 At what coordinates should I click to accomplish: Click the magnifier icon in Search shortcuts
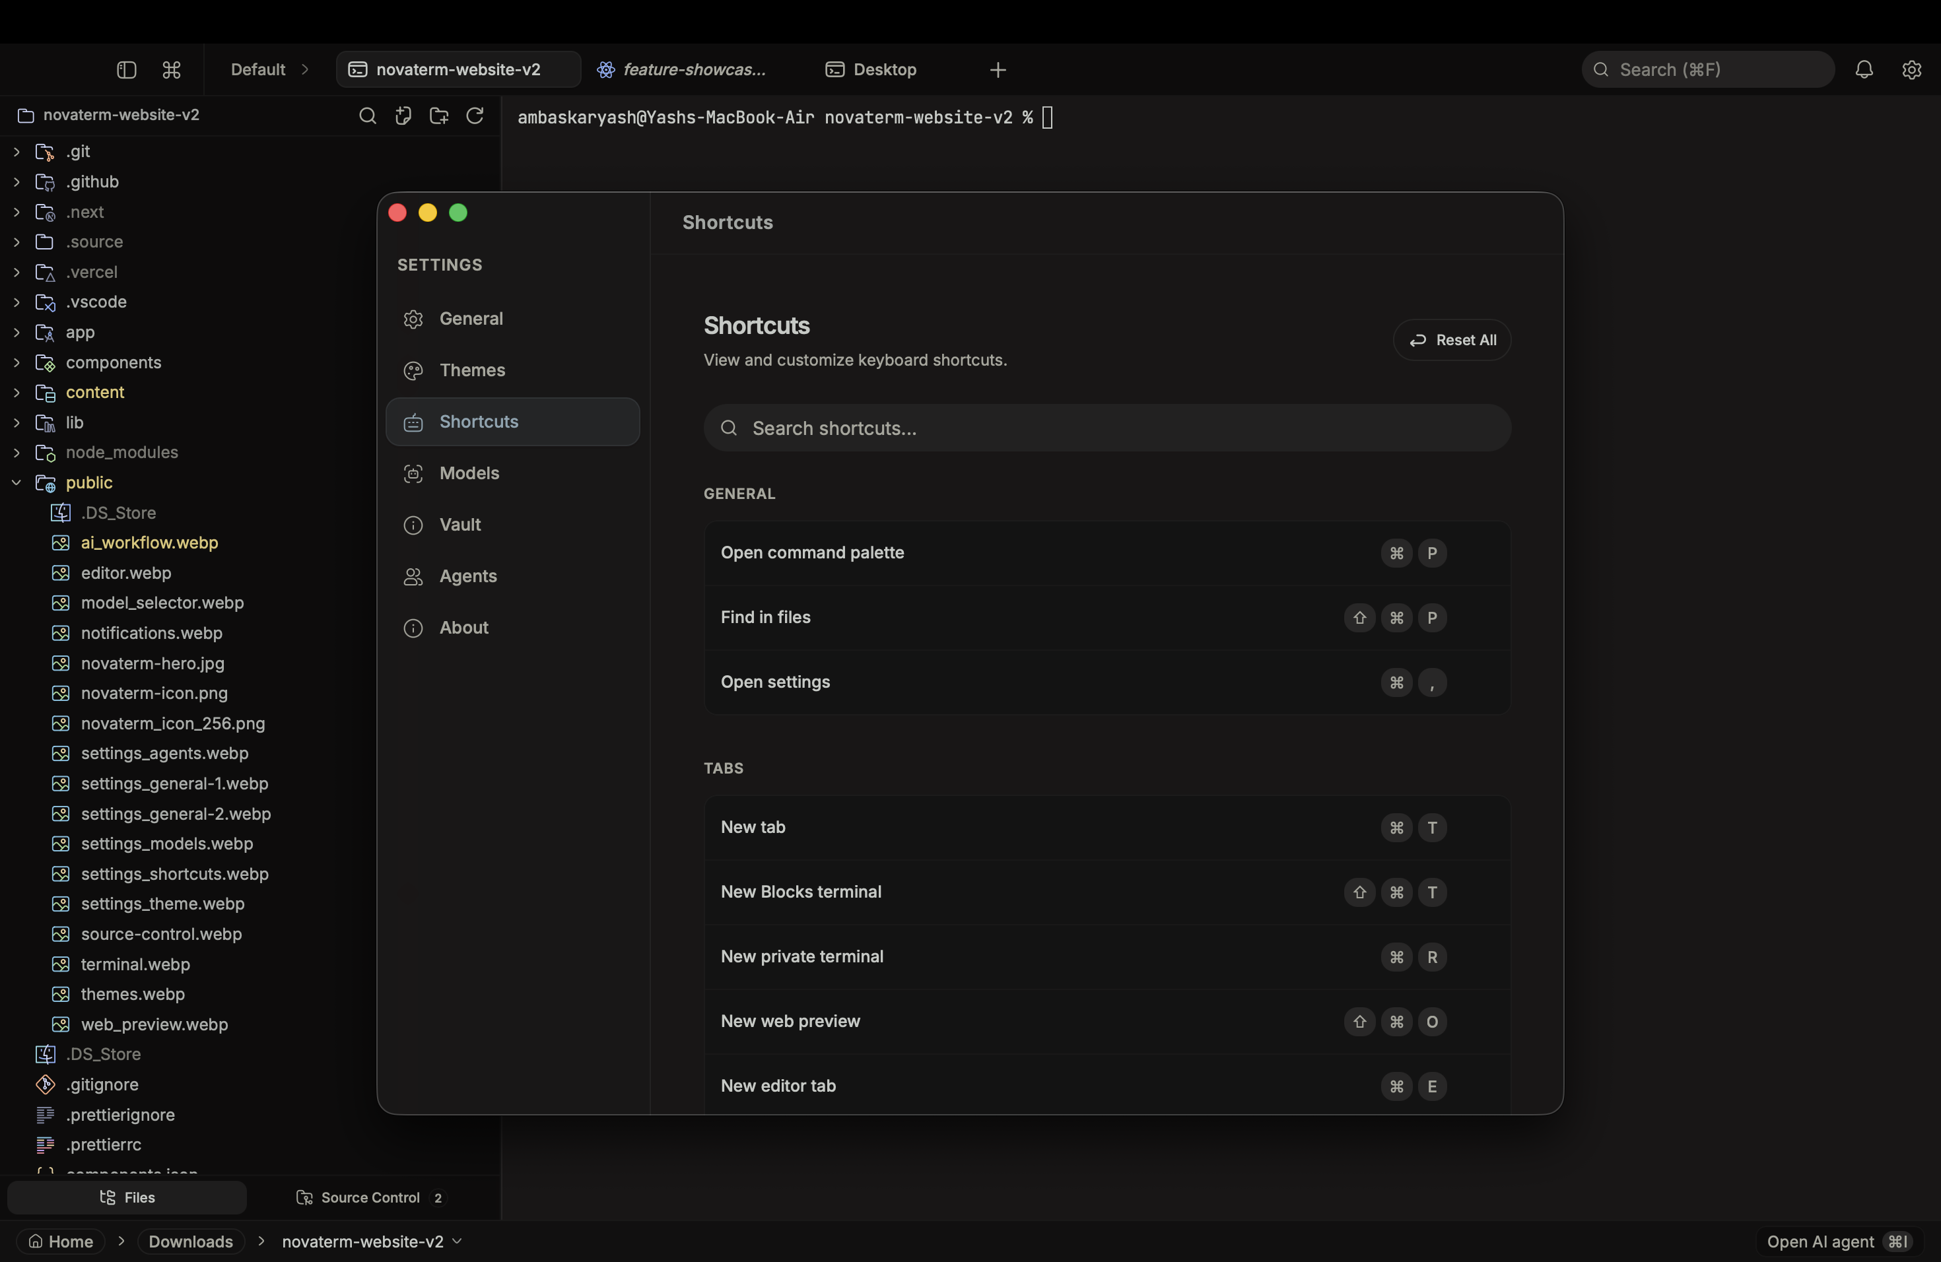(x=729, y=428)
